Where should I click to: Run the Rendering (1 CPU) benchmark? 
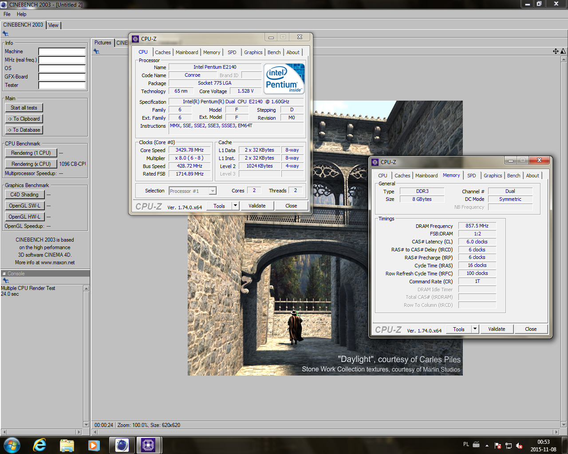pos(31,153)
